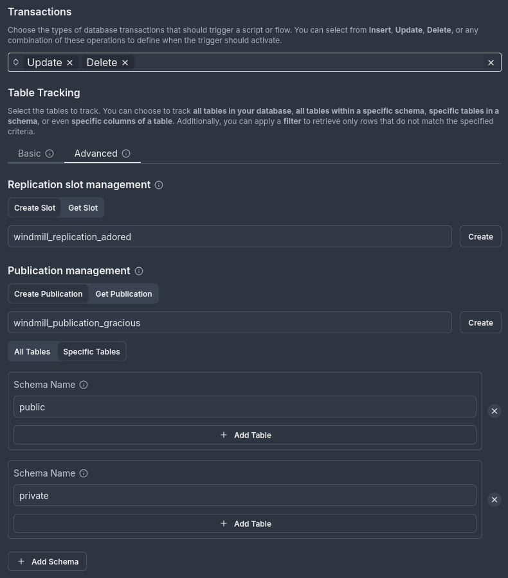Click the info icon beside Publication management
The width and height of the screenshot is (508, 578).
point(139,271)
